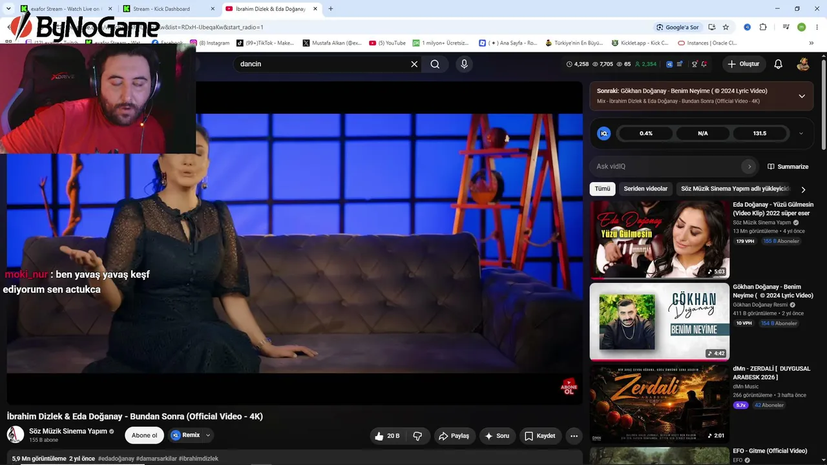Close the Kick Dashboard tab
Image resolution: width=827 pixels, height=465 pixels.
tap(213, 9)
